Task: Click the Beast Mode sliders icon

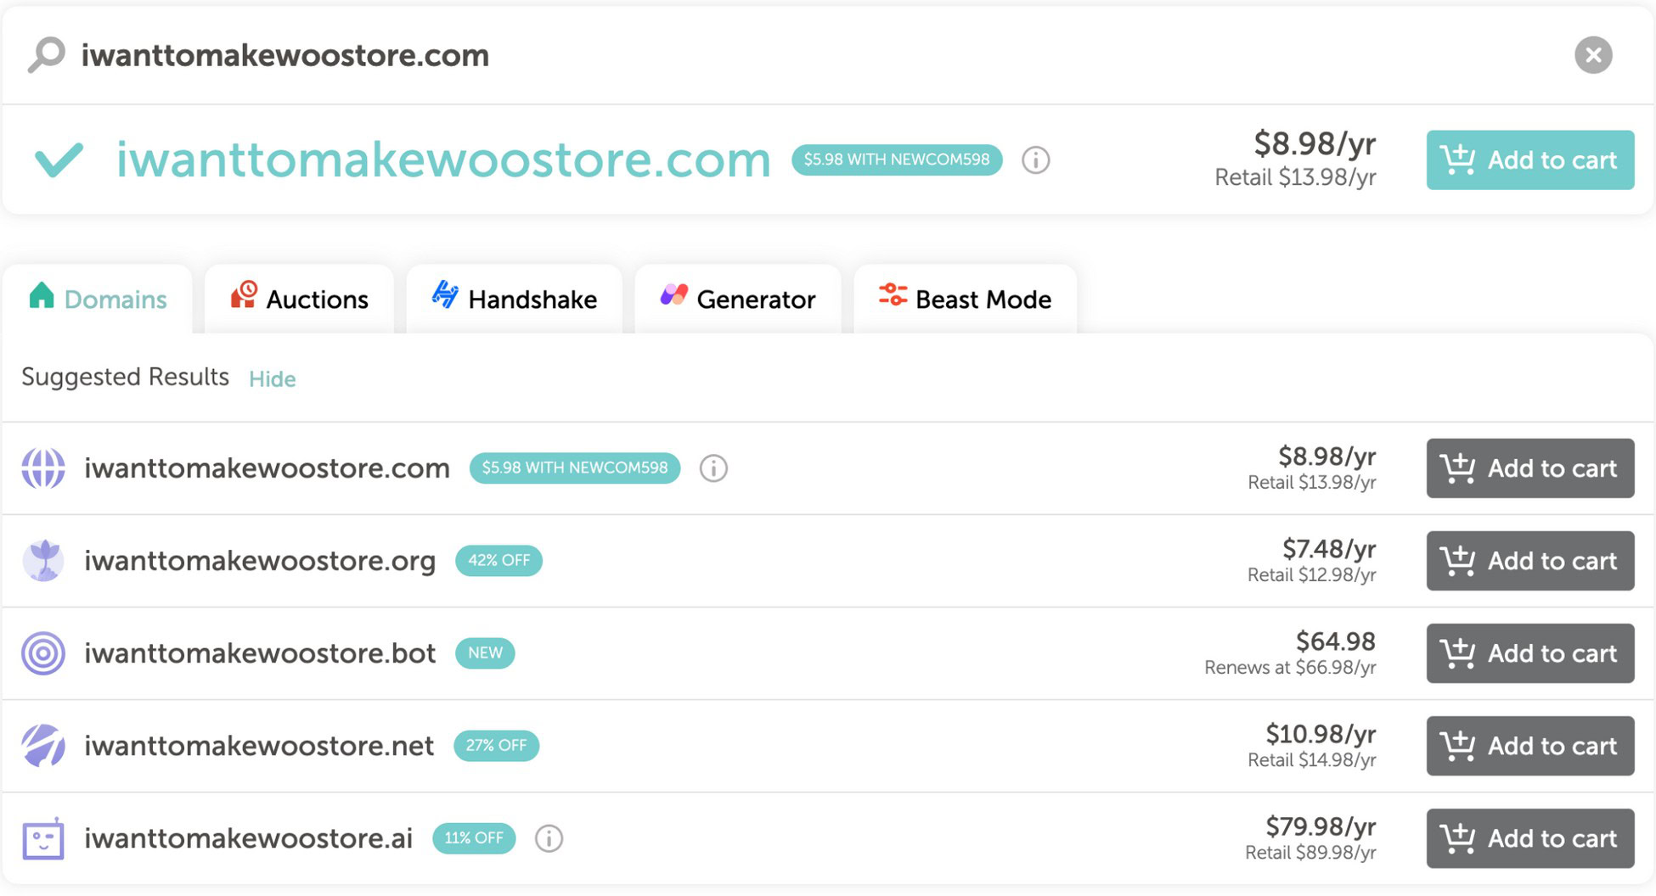Action: pos(893,294)
